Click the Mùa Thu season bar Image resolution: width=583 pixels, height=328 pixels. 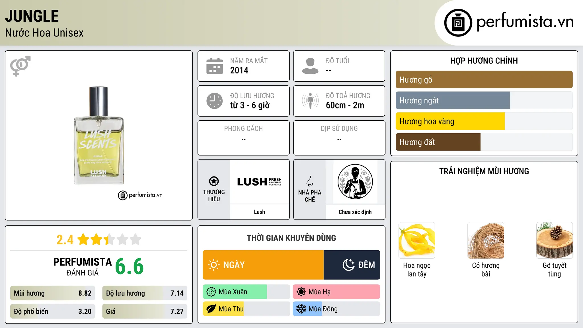click(x=246, y=309)
